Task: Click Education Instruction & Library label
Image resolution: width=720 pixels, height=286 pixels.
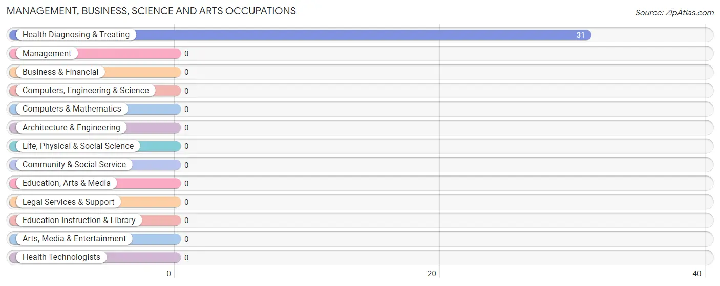Action: (x=79, y=220)
